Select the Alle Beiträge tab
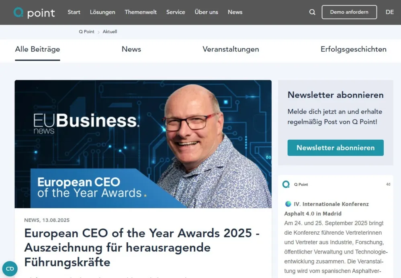The height and width of the screenshot is (278, 401). pos(37,49)
